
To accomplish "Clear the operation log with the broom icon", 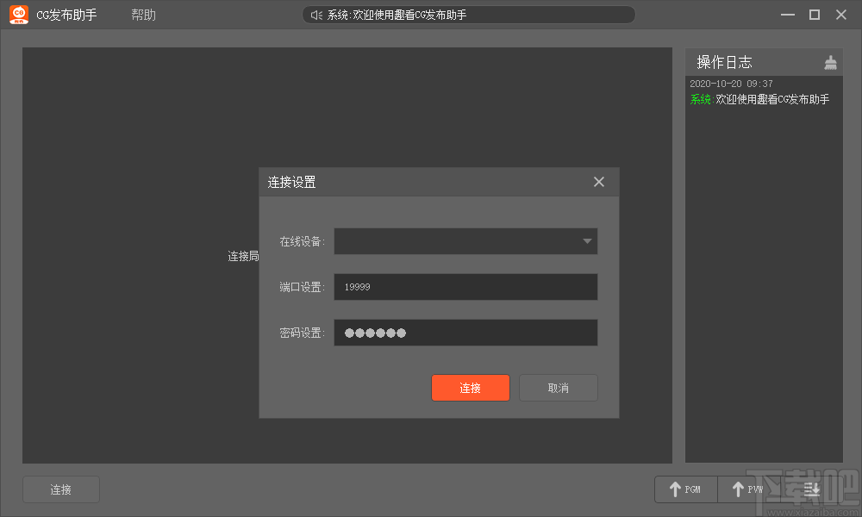I will pos(830,61).
